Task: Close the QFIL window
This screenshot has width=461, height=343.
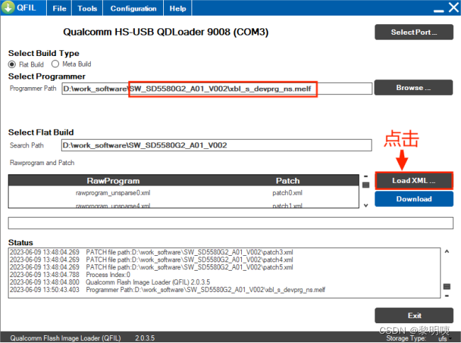Action: [x=453, y=8]
